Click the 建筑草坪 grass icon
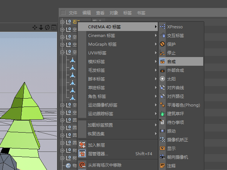227x170 pixels. click(162, 113)
